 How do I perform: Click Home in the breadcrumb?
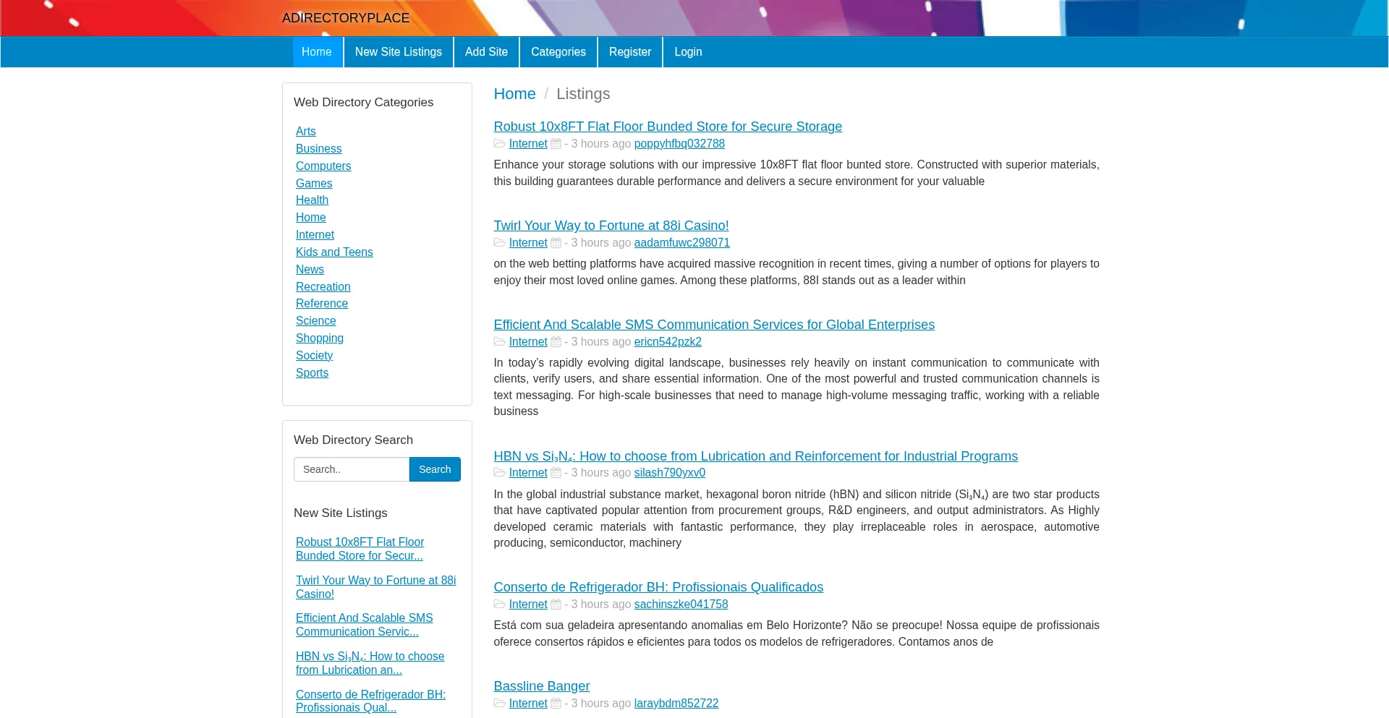514,94
